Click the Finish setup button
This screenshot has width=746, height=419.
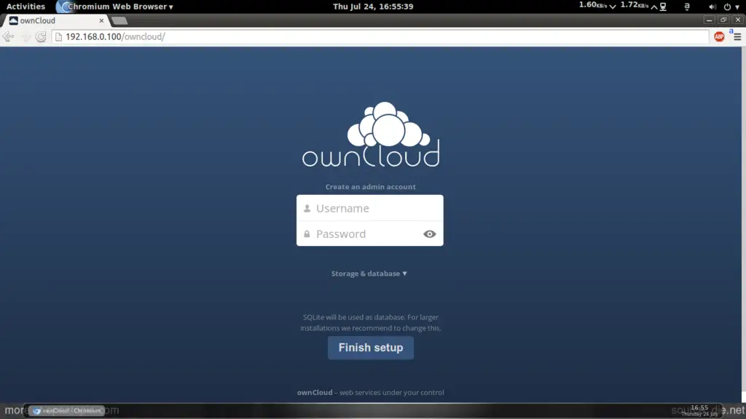(371, 348)
